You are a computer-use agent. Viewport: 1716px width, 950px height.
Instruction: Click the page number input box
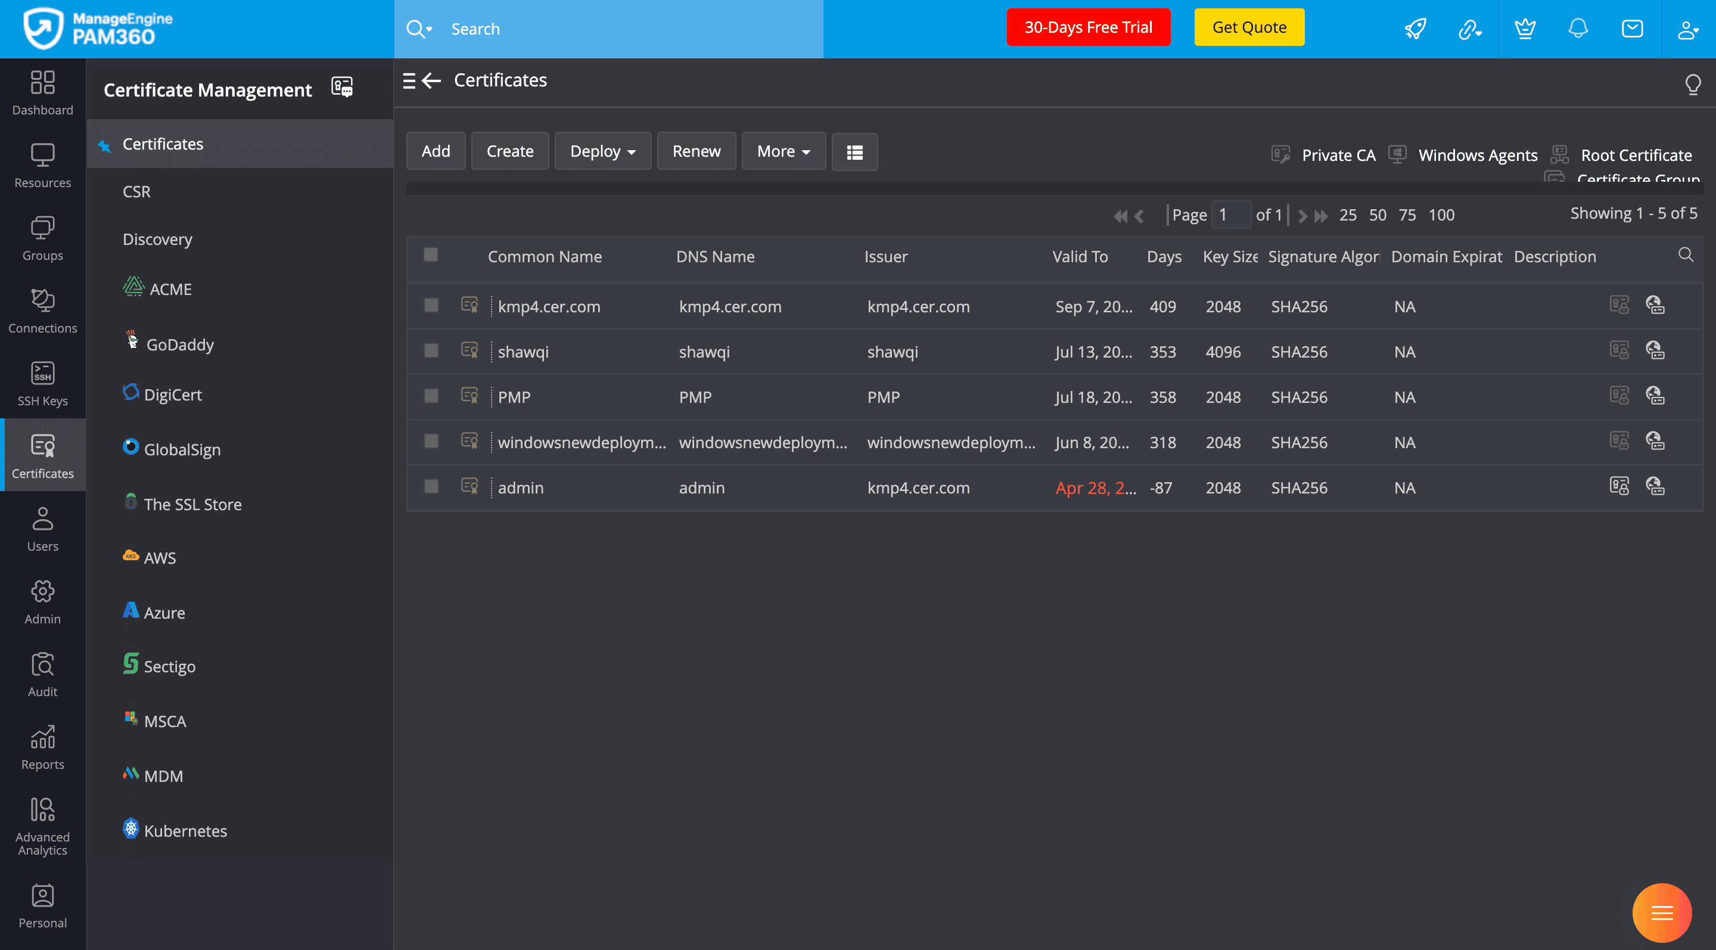tap(1230, 215)
